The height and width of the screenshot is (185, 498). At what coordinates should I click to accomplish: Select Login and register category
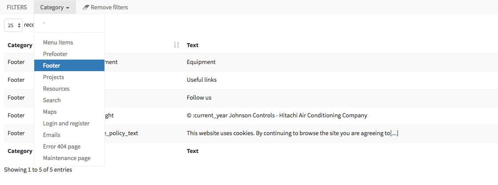pos(66,123)
